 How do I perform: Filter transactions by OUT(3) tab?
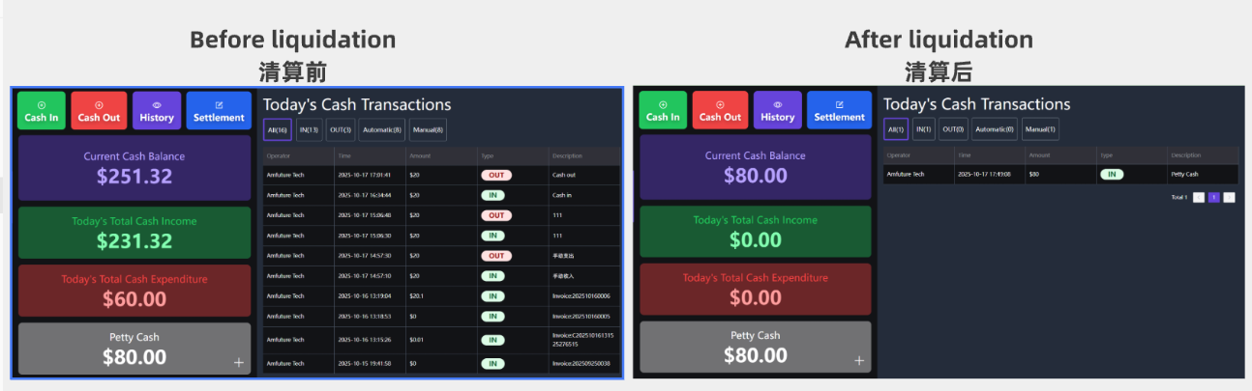[x=341, y=129]
